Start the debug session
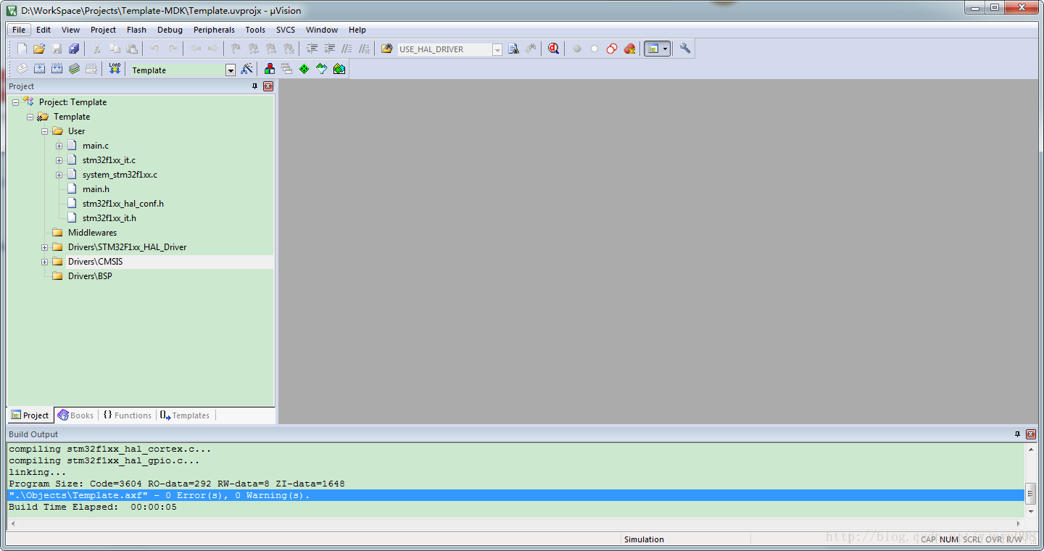 coord(554,49)
